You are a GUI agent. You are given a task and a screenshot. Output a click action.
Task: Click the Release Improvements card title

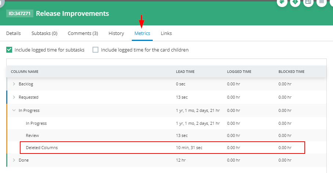coord(72,14)
